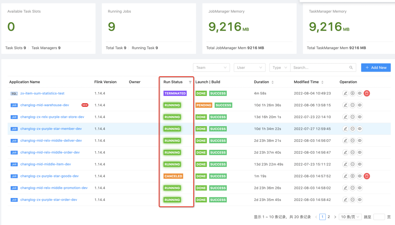Start the canceled changlog-zx-purple-star-goods-dev job
This screenshot has height=225, width=395.
[x=353, y=176]
